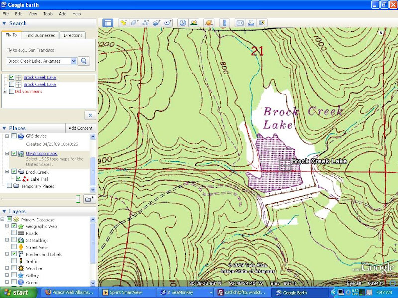
Task: Enable the Weather layer checkbox
Action: [x=14, y=268]
